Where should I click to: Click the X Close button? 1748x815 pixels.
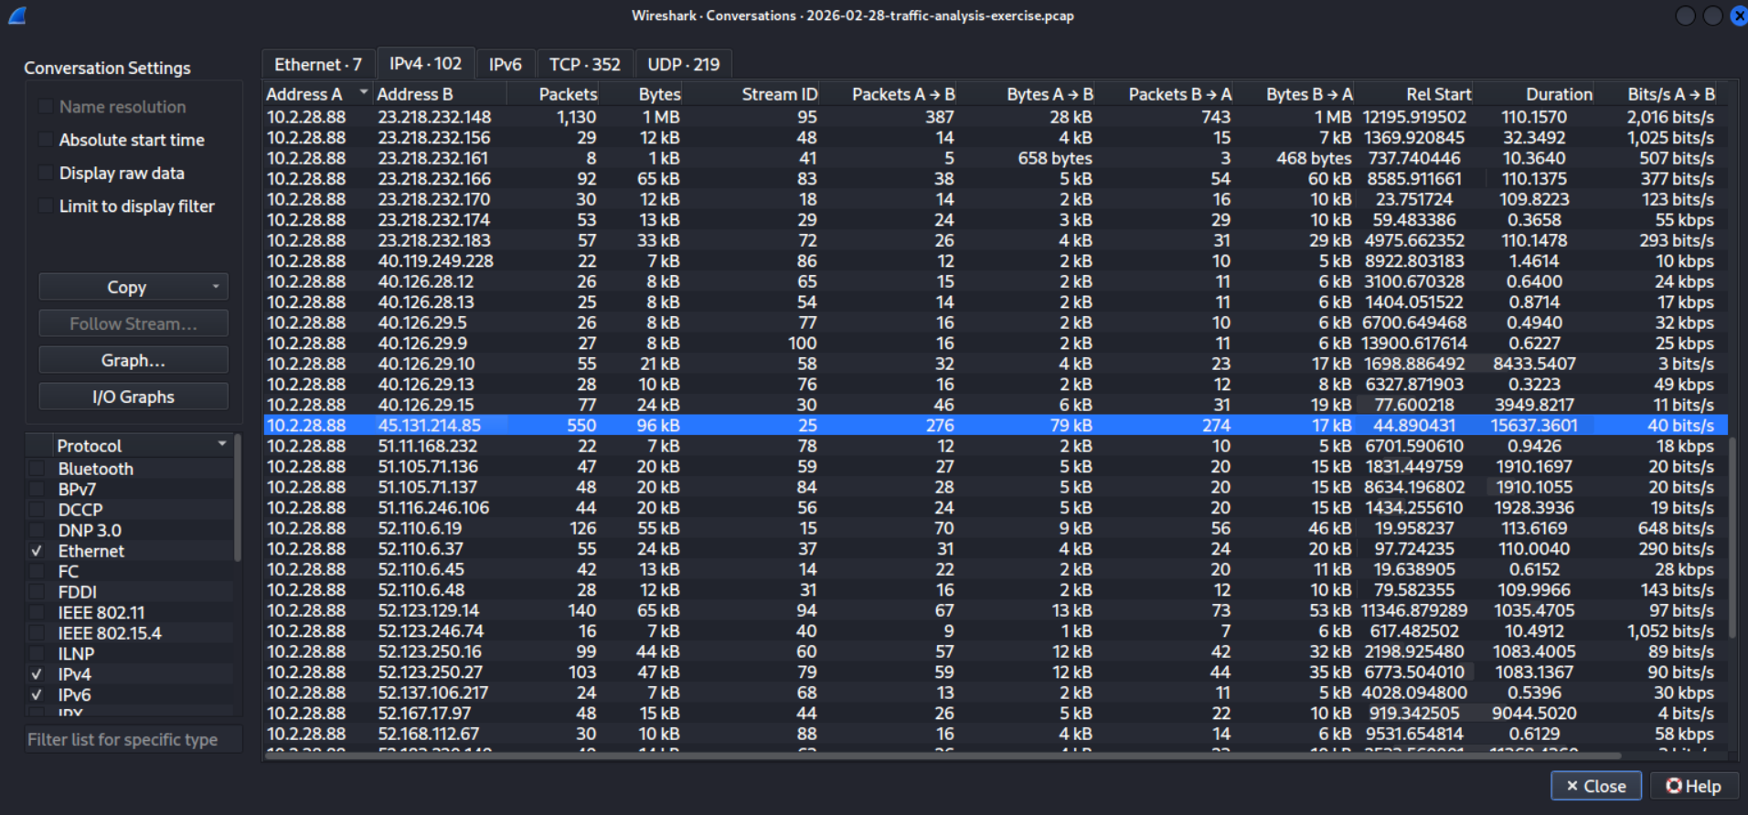(x=1595, y=786)
